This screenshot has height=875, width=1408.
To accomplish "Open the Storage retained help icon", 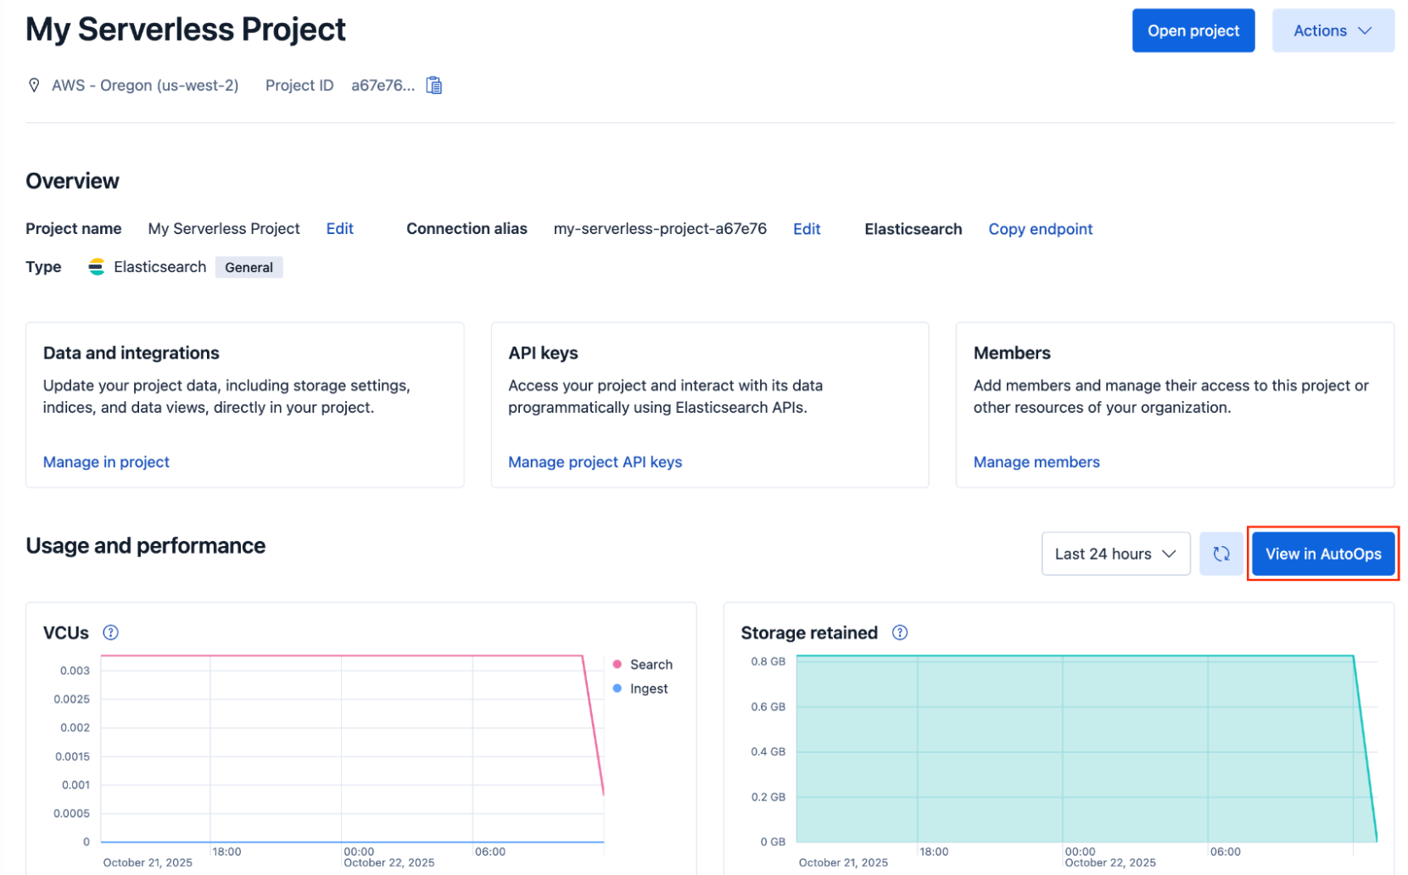I will pos(900,633).
